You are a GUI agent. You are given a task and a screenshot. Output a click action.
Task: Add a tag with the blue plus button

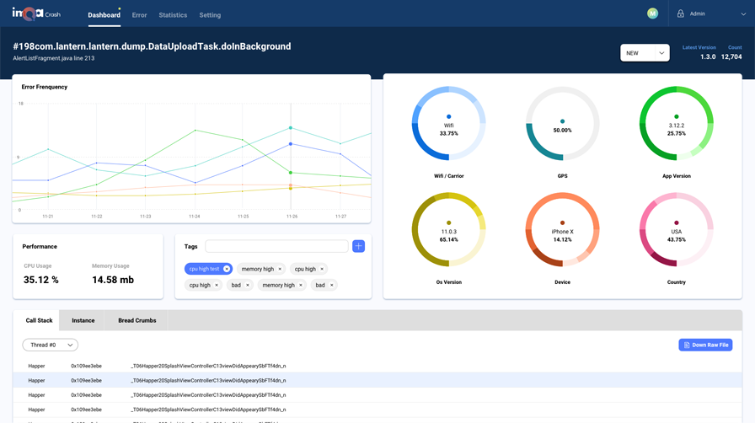click(358, 246)
